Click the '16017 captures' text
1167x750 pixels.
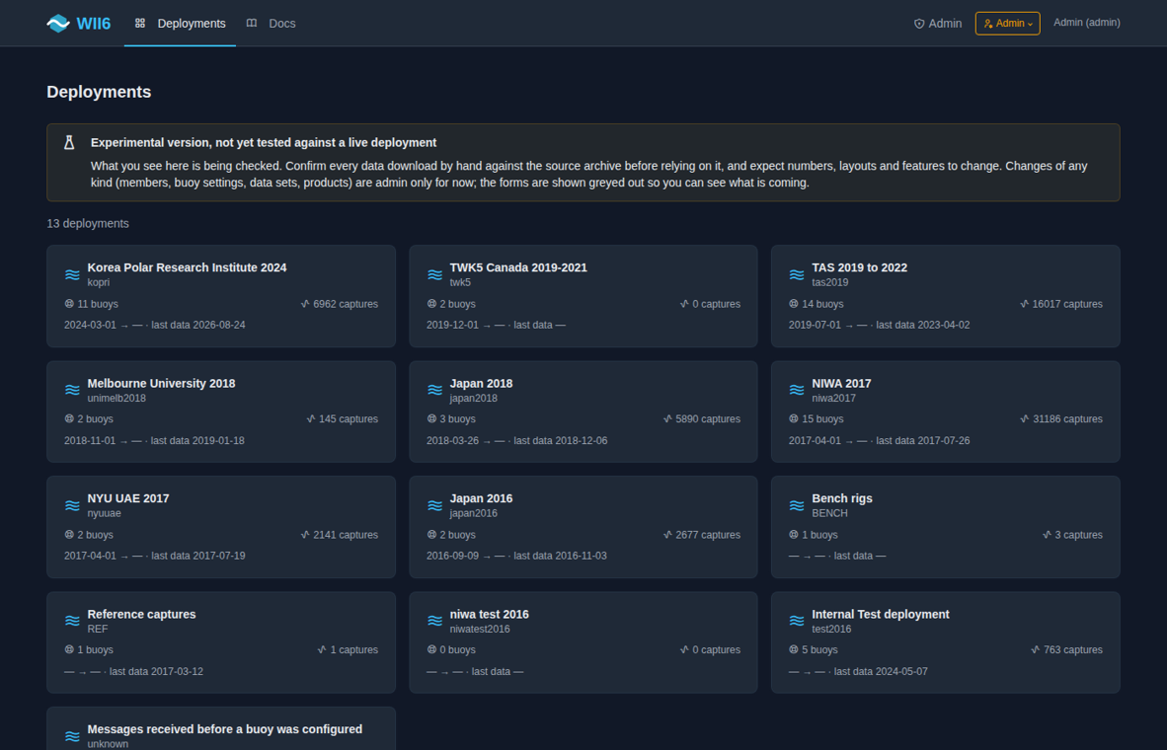point(1067,304)
